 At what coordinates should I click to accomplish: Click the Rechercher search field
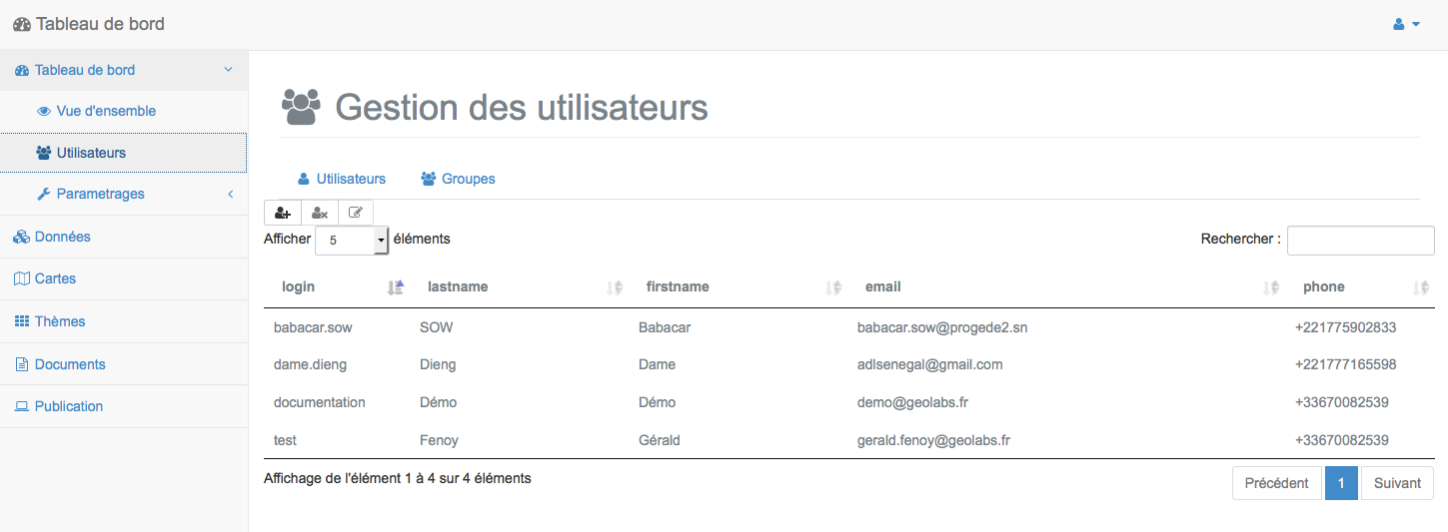[x=1360, y=240]
